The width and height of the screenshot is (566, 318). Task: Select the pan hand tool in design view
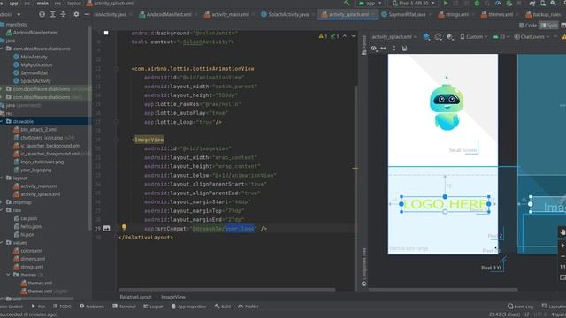562,232
